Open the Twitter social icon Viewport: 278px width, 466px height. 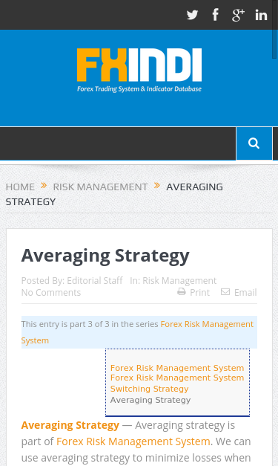[192, 15]
